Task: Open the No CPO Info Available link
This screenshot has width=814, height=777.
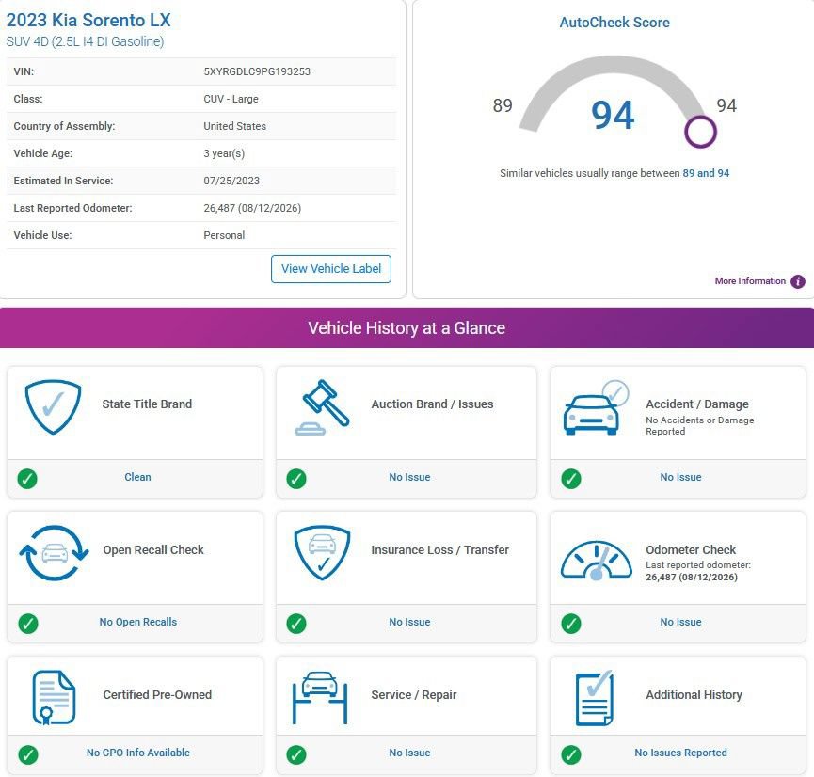Action: point(138,753)
